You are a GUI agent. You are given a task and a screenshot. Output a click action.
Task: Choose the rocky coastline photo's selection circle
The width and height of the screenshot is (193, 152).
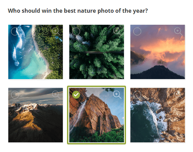(137, 95)
